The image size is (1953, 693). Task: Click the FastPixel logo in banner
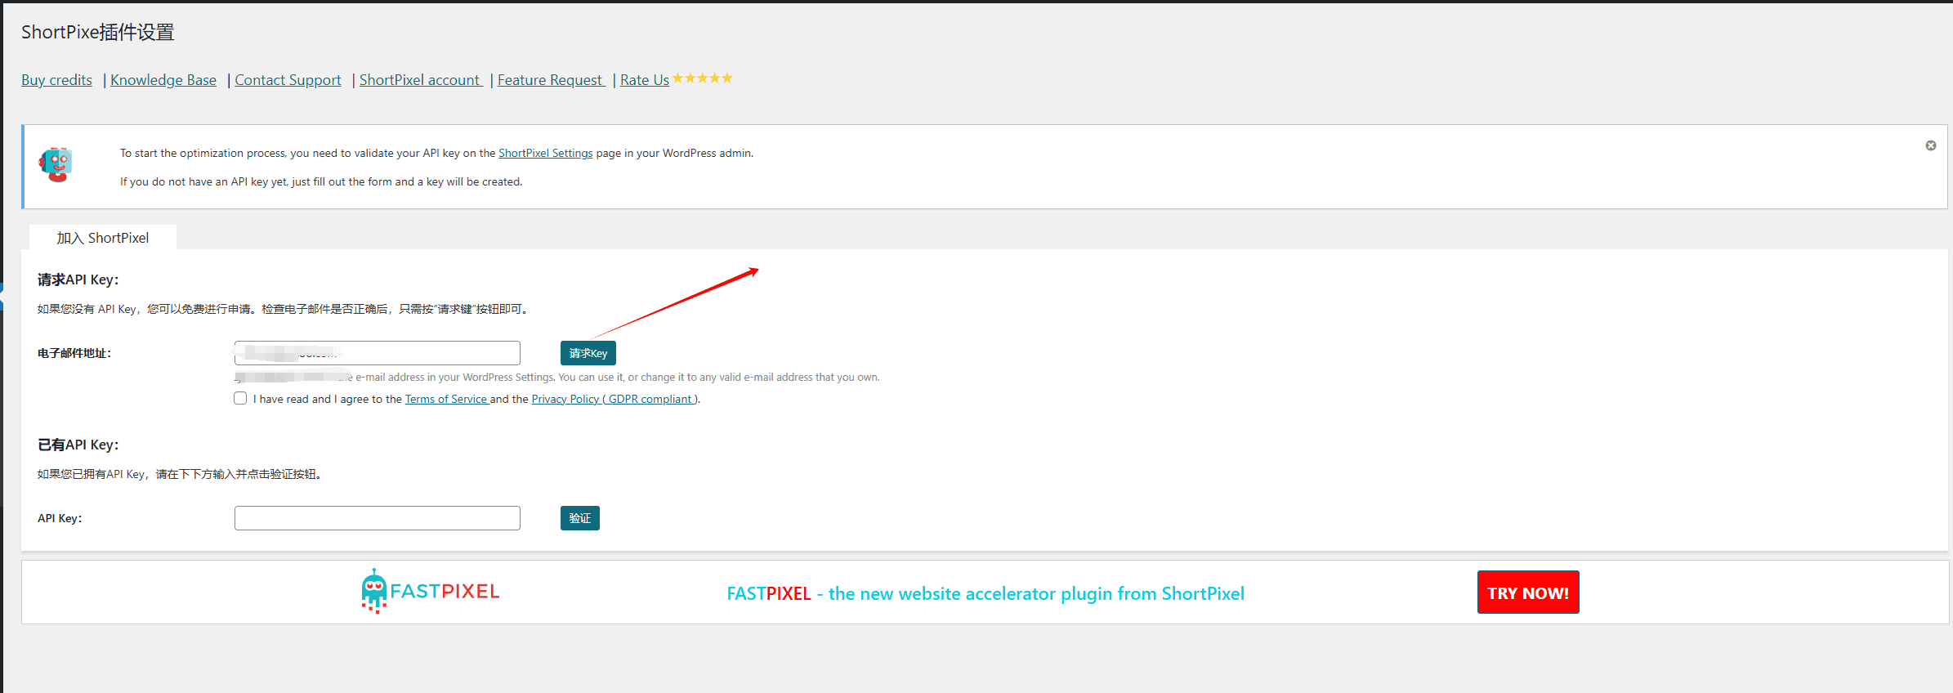point(430,592)
